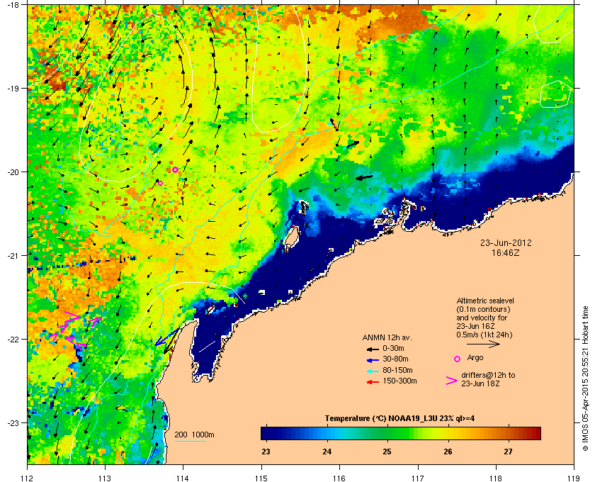Click the 0.5m/s velocity scale arrow
This screenshot has width=595, height=482.
pos(483,344)
